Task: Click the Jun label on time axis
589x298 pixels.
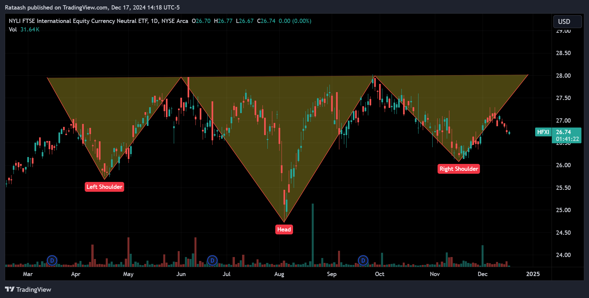Action: click(181, 274)
